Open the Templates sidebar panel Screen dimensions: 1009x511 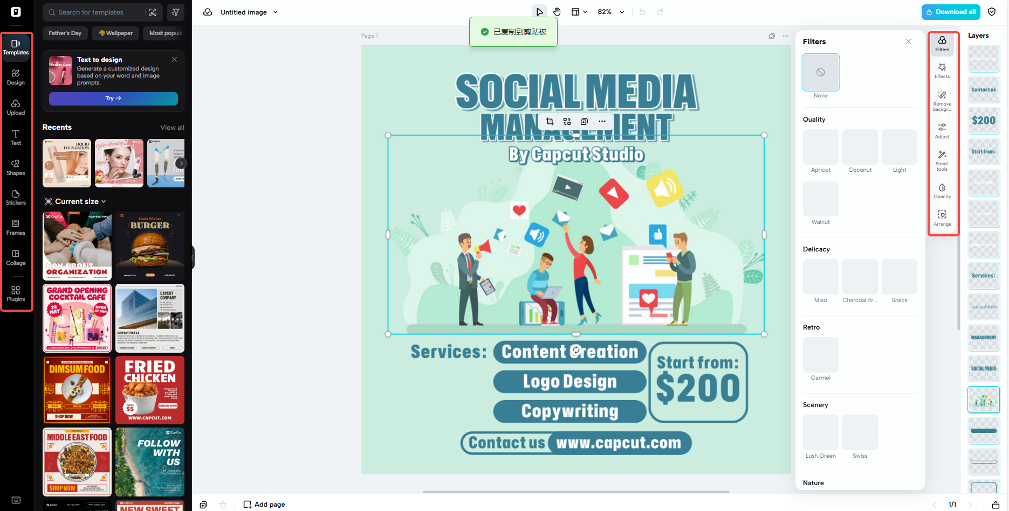tap(16, 47)
